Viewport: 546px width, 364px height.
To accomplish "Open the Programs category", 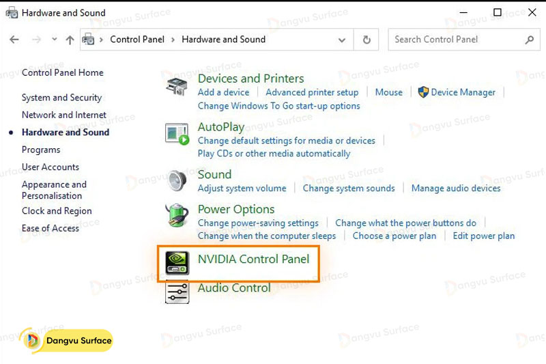I will tap(41, 150).
